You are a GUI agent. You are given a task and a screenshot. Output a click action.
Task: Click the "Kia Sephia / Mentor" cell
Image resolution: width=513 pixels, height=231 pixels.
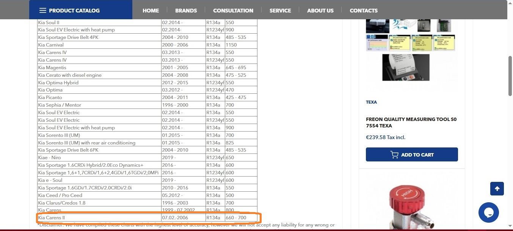click(x=99, y=105)
